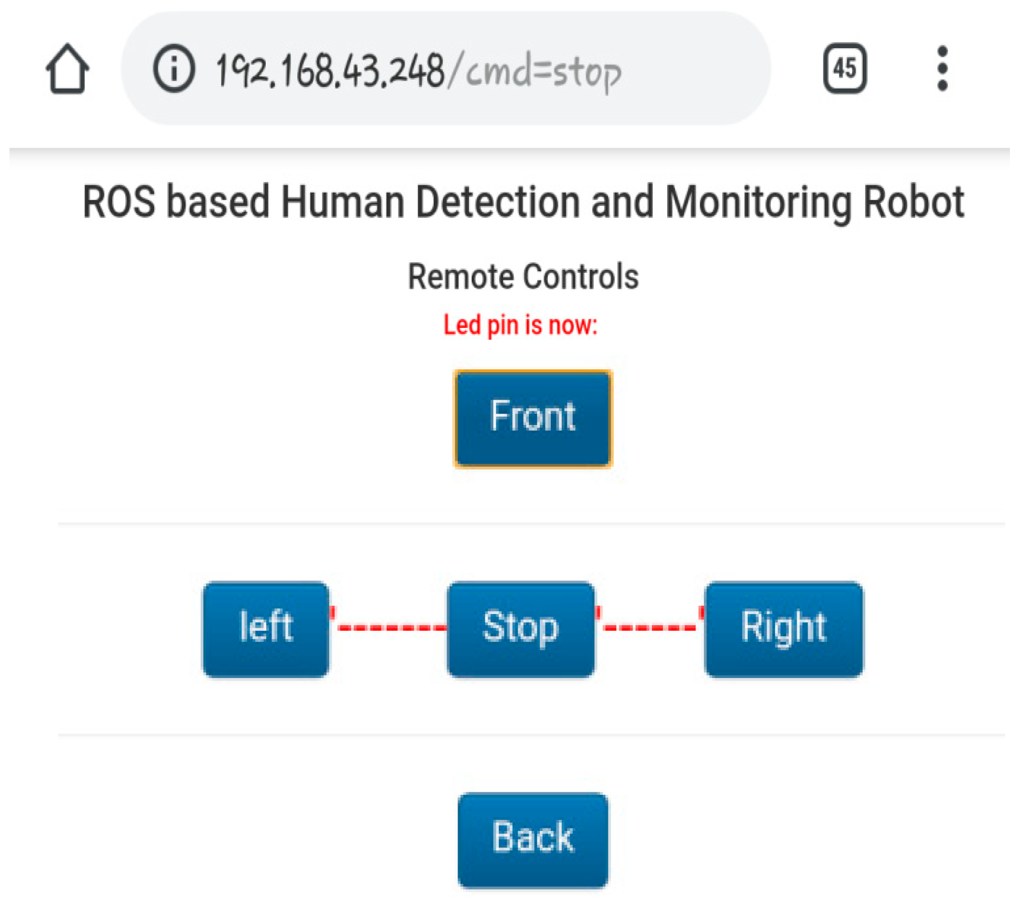
Task: Click the 192.168.43.248 address in the URL bar
Action: 330,71
